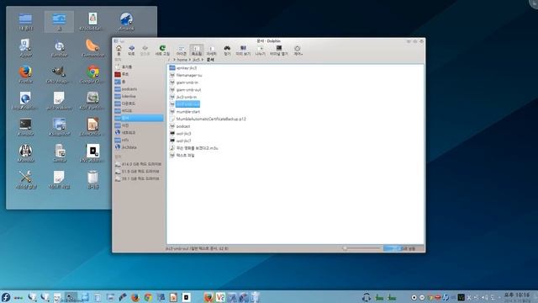The width and height of the screenshot is (538, 303).
Task: Select the 51.9 GiB hard drive device
Action: click(139, 172)
